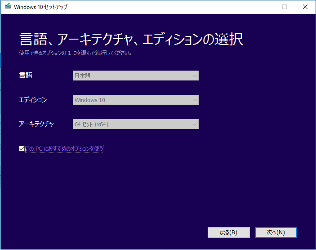Click the heading '言語、アーキテクチャ、エディションの選択'

point(131,39)
